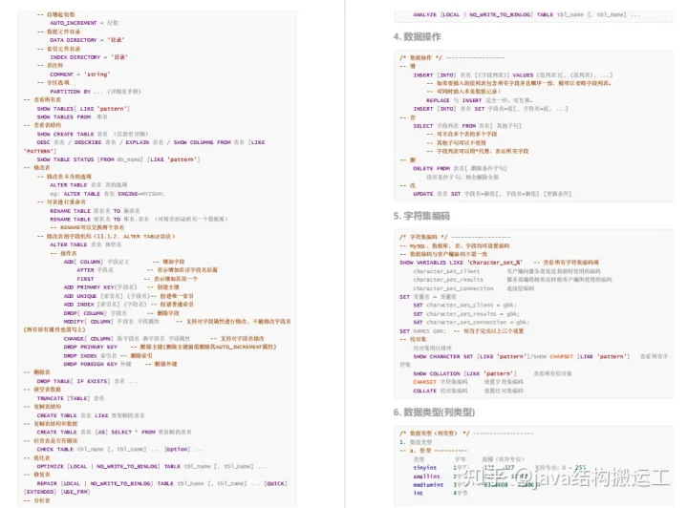Click the "tinyint" type row
688x508 pixels.
(x=500, y=468)
